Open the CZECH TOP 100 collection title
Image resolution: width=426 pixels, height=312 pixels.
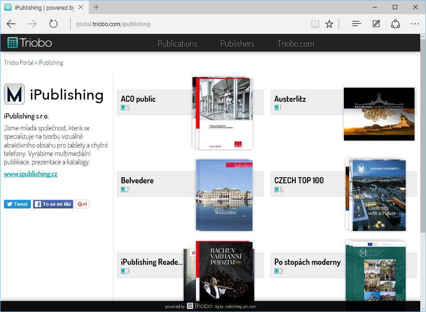(299, 180)
